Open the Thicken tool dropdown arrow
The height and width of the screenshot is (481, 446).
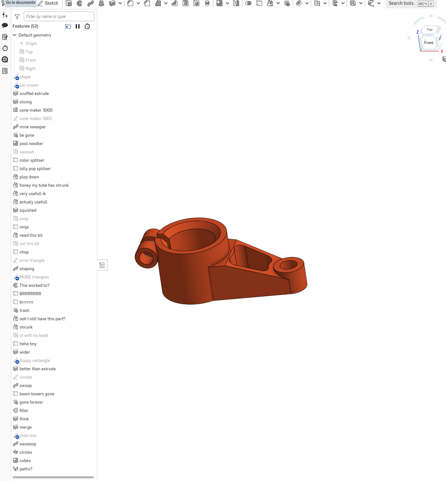120,3
